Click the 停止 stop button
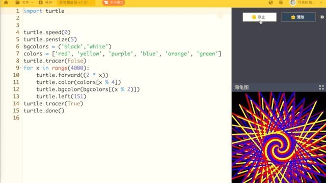Viewport: 326px width, 183px height. pyautogui.click(x=259, y=17)
